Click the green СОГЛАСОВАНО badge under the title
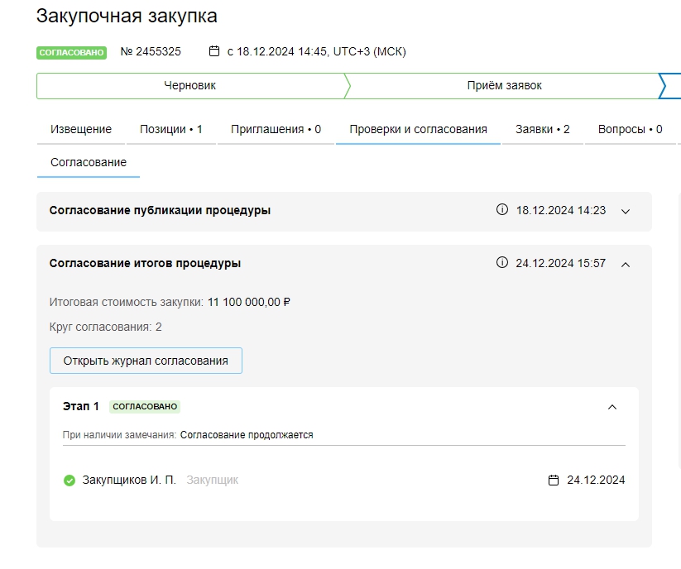This screenshot has height=569, width=681. point(72,52)
